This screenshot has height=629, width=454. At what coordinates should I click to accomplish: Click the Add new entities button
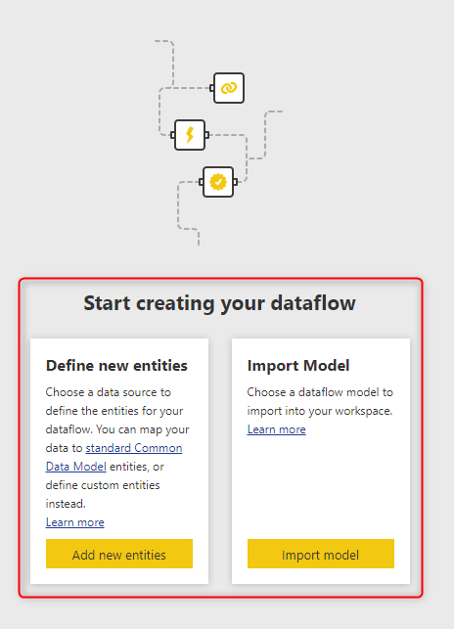pyautogui.click(x=119, y=554)
